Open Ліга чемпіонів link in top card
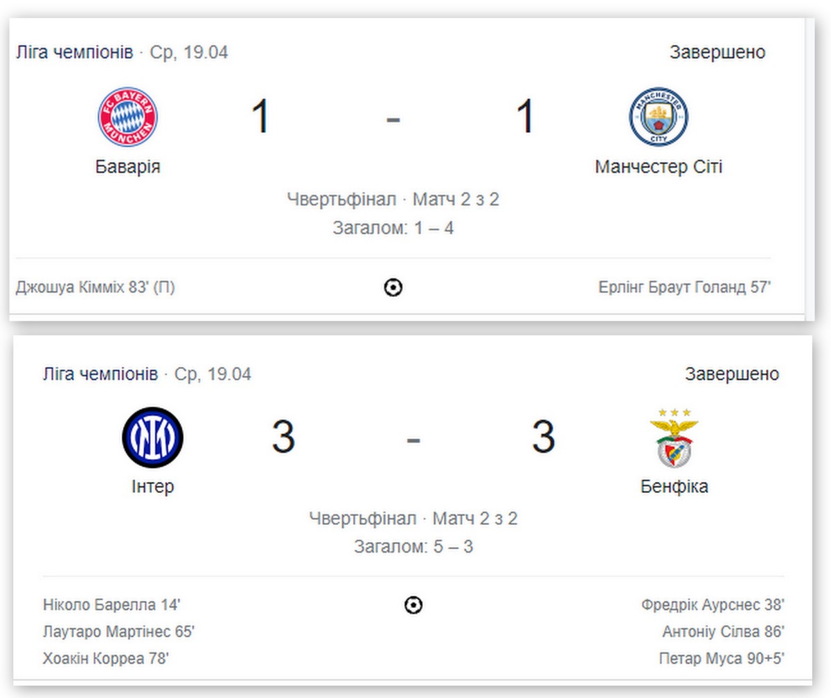This screenshot has width=831, height=698. 74,53
